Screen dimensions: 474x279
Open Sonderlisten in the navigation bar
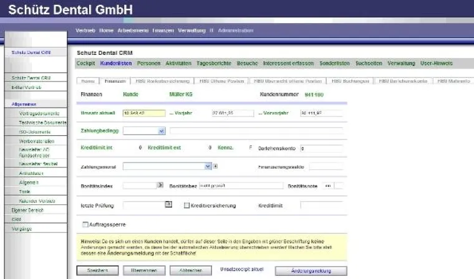click(x=335, y=64)
